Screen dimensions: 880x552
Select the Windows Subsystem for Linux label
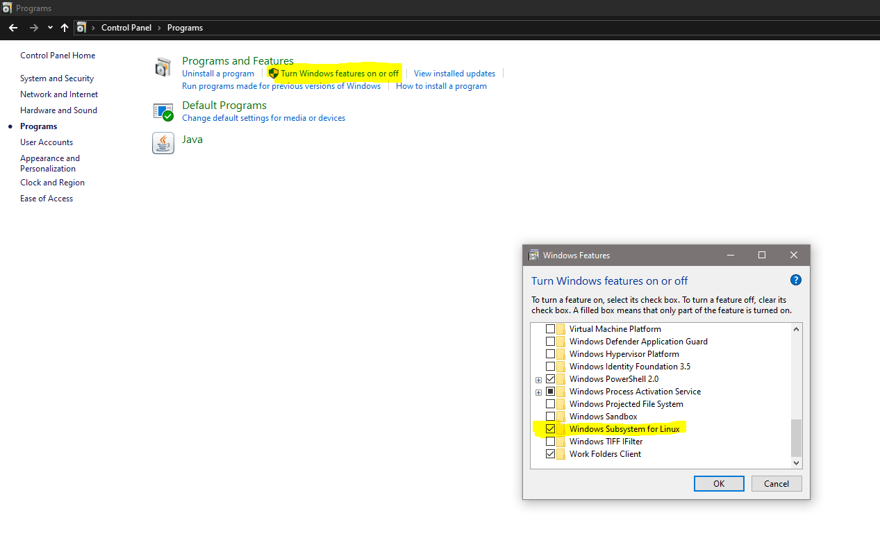tap(624, 429)
